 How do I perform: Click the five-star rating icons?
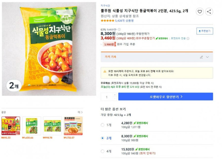pyautogui.click(x=107, y=20)
